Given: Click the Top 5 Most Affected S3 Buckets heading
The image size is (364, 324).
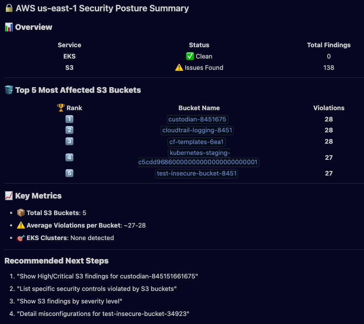Looking at the screenshot, I should [x=78, y=90].
